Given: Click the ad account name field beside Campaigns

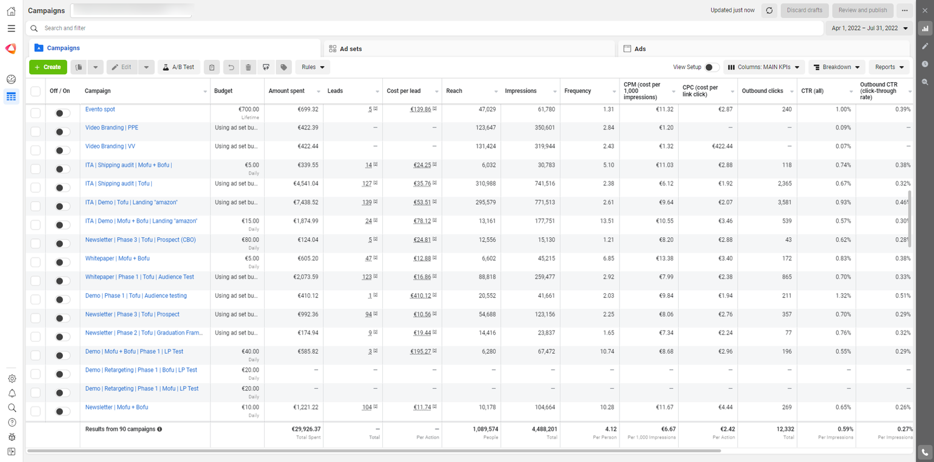Looking at the screenshot, I should click(x=131, y=11).
